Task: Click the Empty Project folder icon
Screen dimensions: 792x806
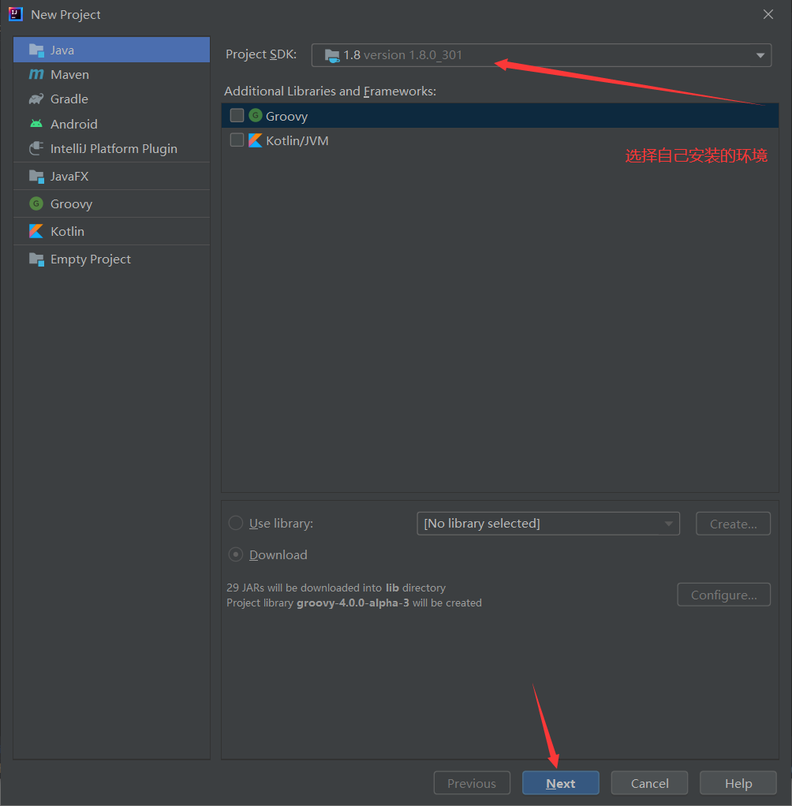Action: [x=36, y=259]
